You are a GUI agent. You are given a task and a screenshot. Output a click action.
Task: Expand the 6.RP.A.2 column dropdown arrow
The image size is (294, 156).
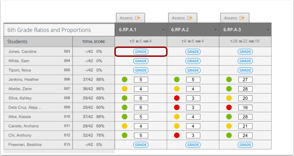[x=216, y=30]
